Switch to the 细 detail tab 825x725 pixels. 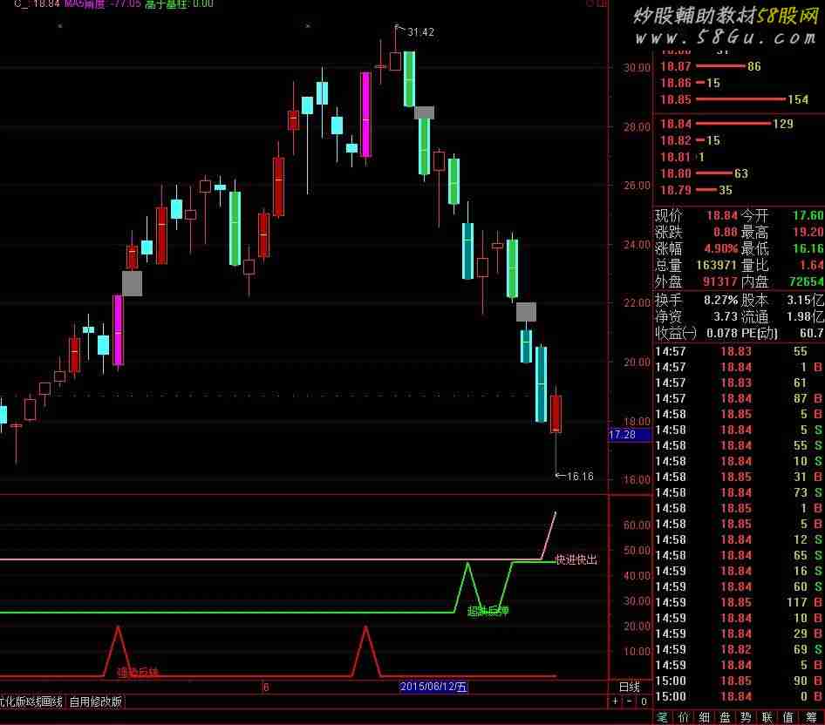click(704, 717)
